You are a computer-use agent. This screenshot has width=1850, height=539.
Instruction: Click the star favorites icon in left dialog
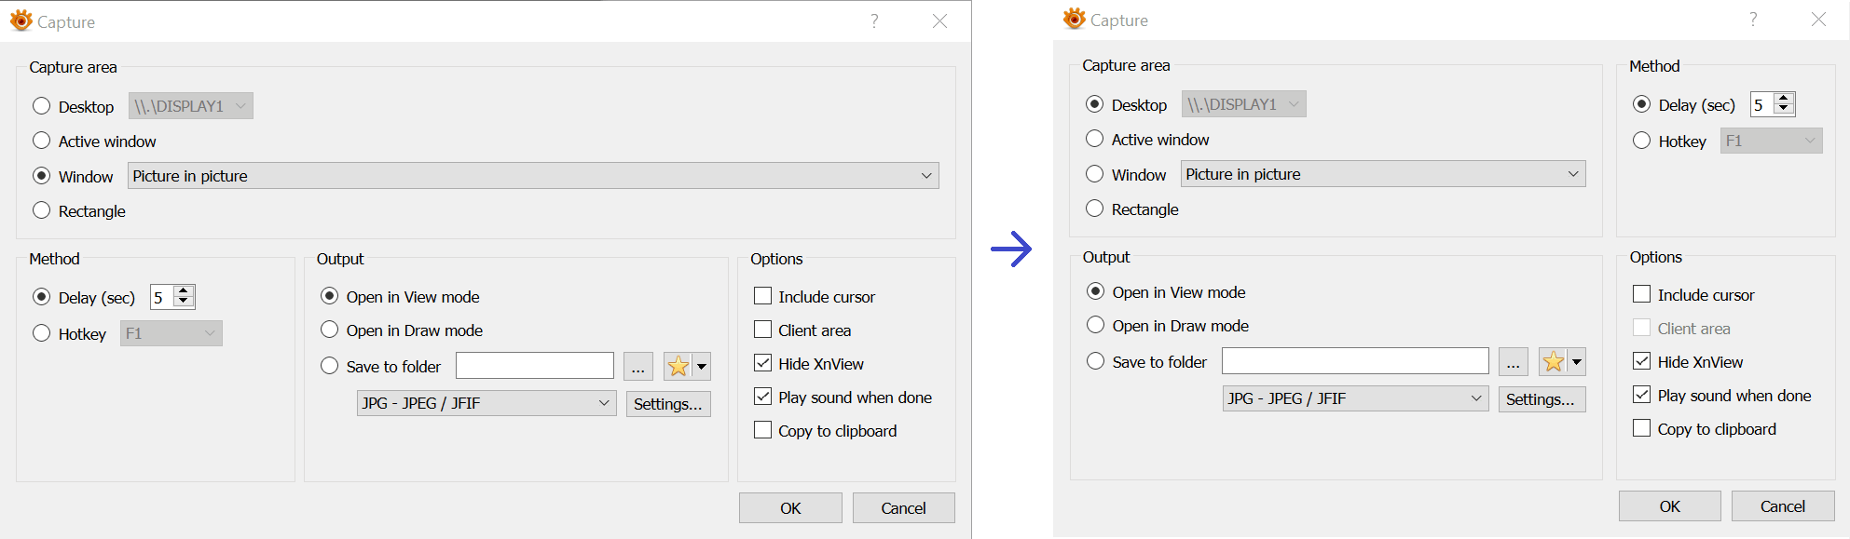[678, 367]
